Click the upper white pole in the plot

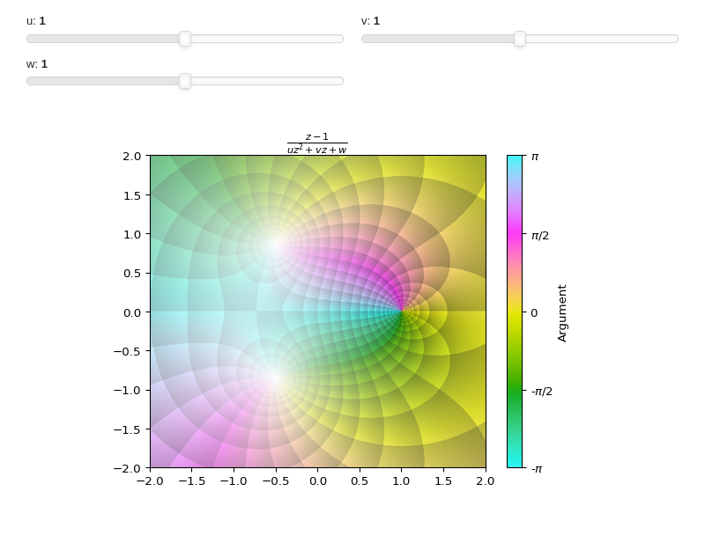pyautogui.click(x=276, y=244)
